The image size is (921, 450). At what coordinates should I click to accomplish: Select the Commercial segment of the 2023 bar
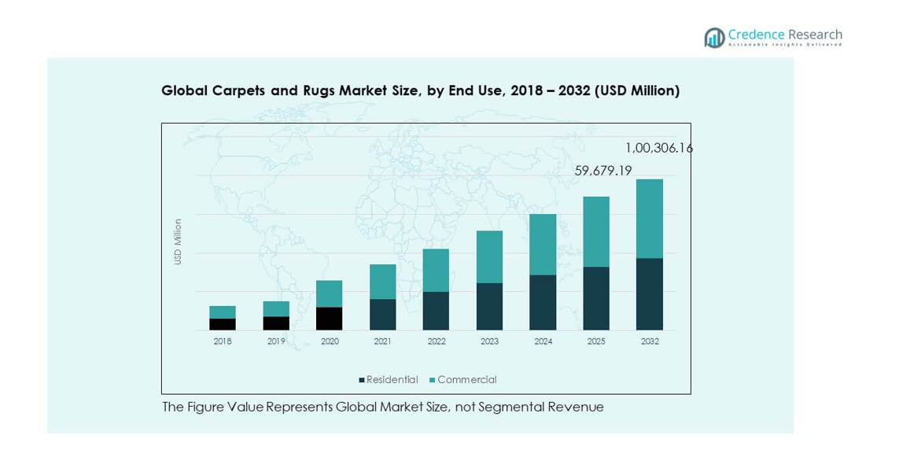click(x=489, y=256)
